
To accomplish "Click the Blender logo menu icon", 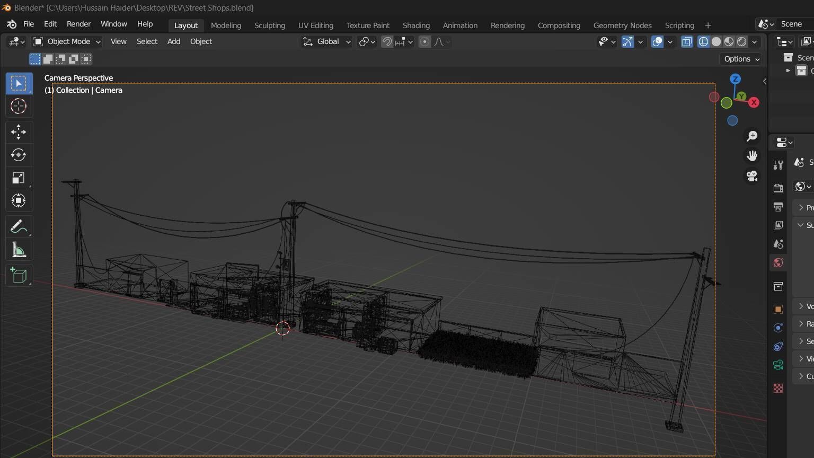I will (x=12, y=24).
